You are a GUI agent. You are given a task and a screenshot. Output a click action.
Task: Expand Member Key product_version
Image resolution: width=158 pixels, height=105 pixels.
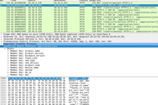point(8,54)
